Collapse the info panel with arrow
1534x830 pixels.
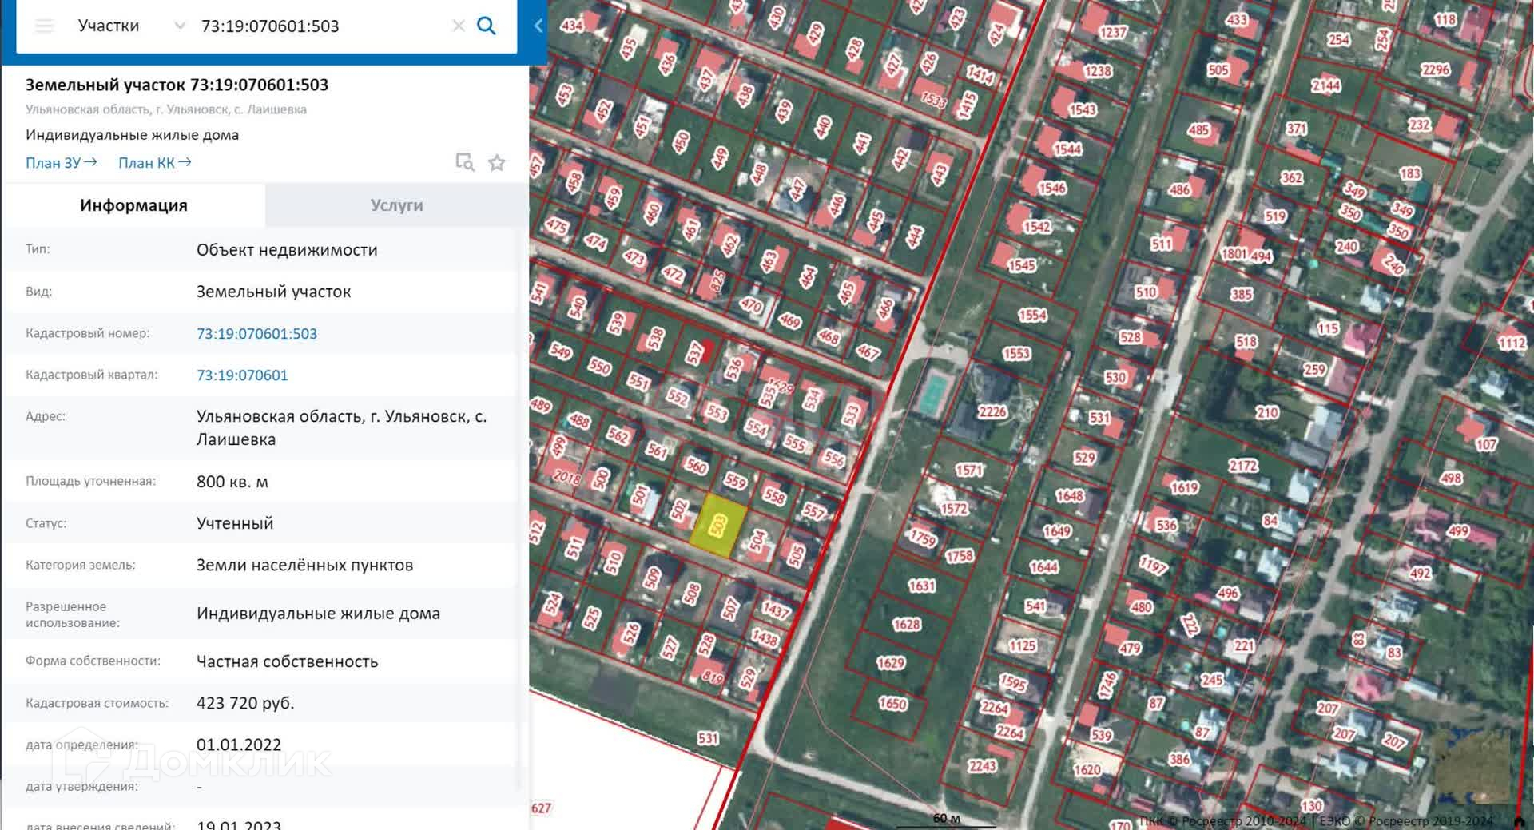click(538, 26)
